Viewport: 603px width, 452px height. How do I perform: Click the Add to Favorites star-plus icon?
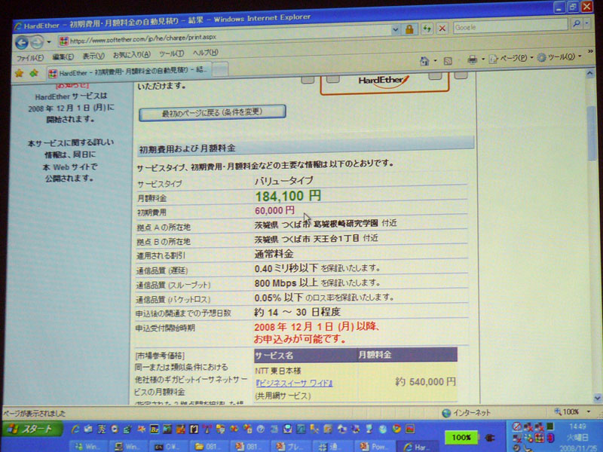coord(34,72)
